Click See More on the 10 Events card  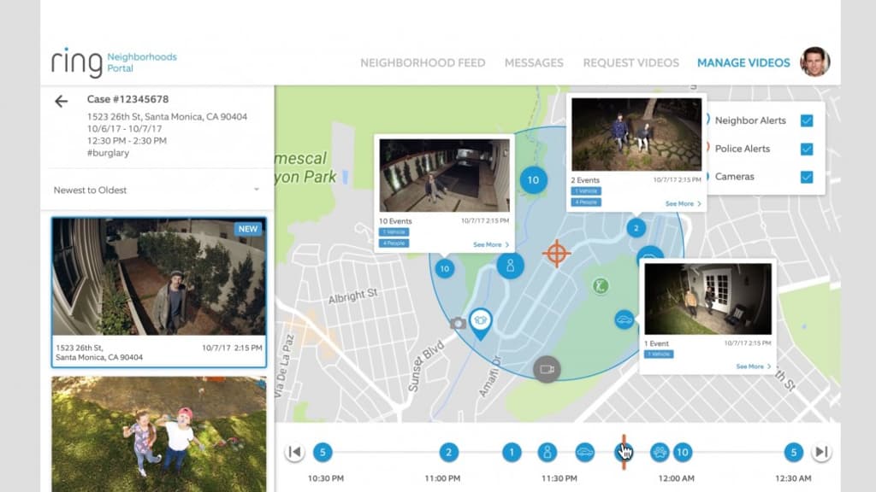click(491, 244)
